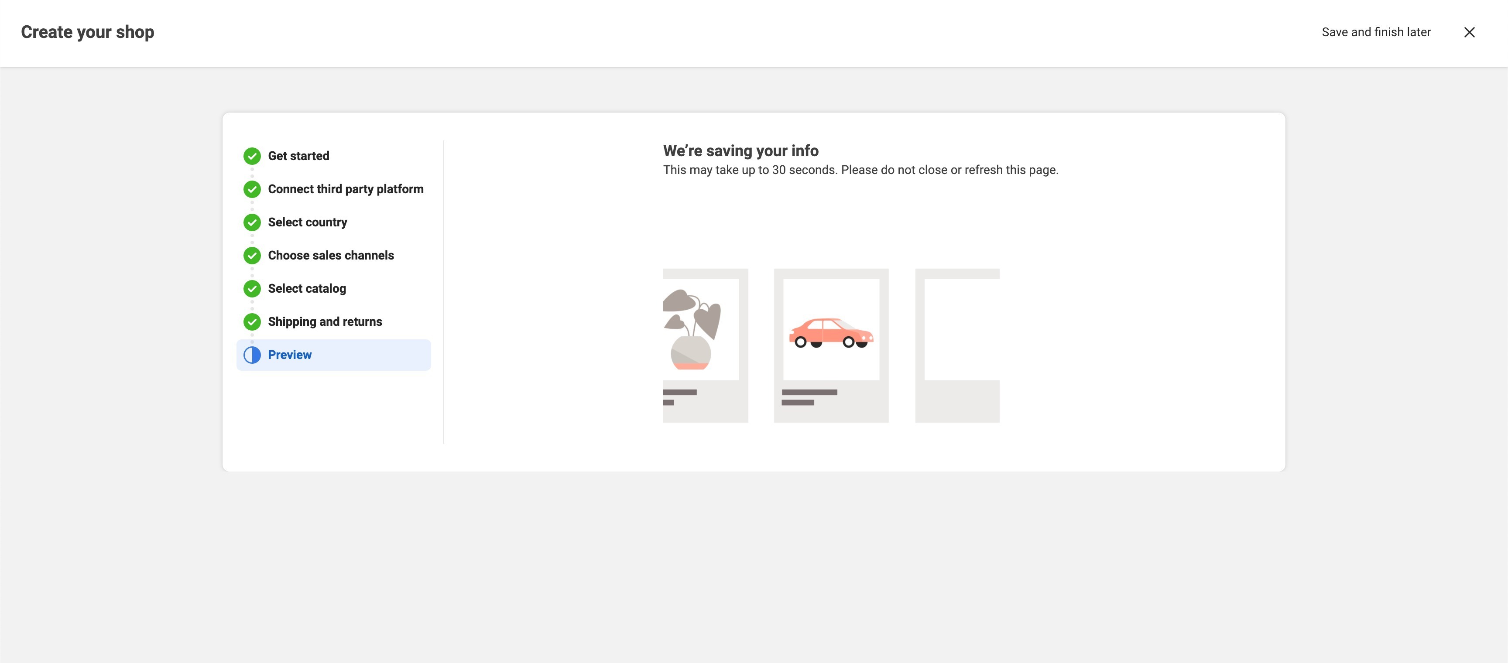Close the Create your shop dialog
Image resolution: width=1508 pixels, height=663 pixels.
coord(1469,32)
